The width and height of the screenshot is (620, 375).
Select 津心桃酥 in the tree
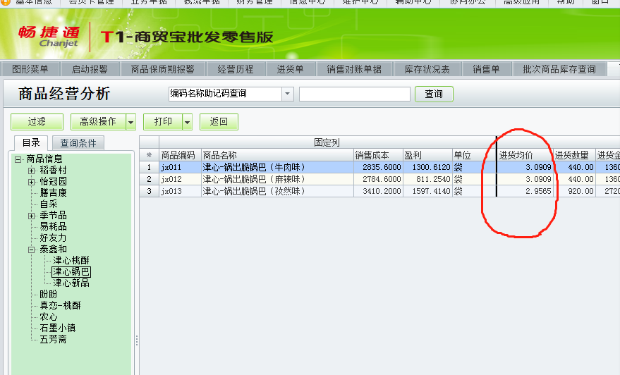click(x=71, y=260)
